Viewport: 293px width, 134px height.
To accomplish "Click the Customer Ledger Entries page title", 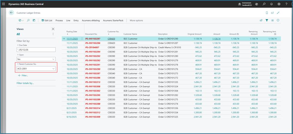I will click(x=28, y=13).
